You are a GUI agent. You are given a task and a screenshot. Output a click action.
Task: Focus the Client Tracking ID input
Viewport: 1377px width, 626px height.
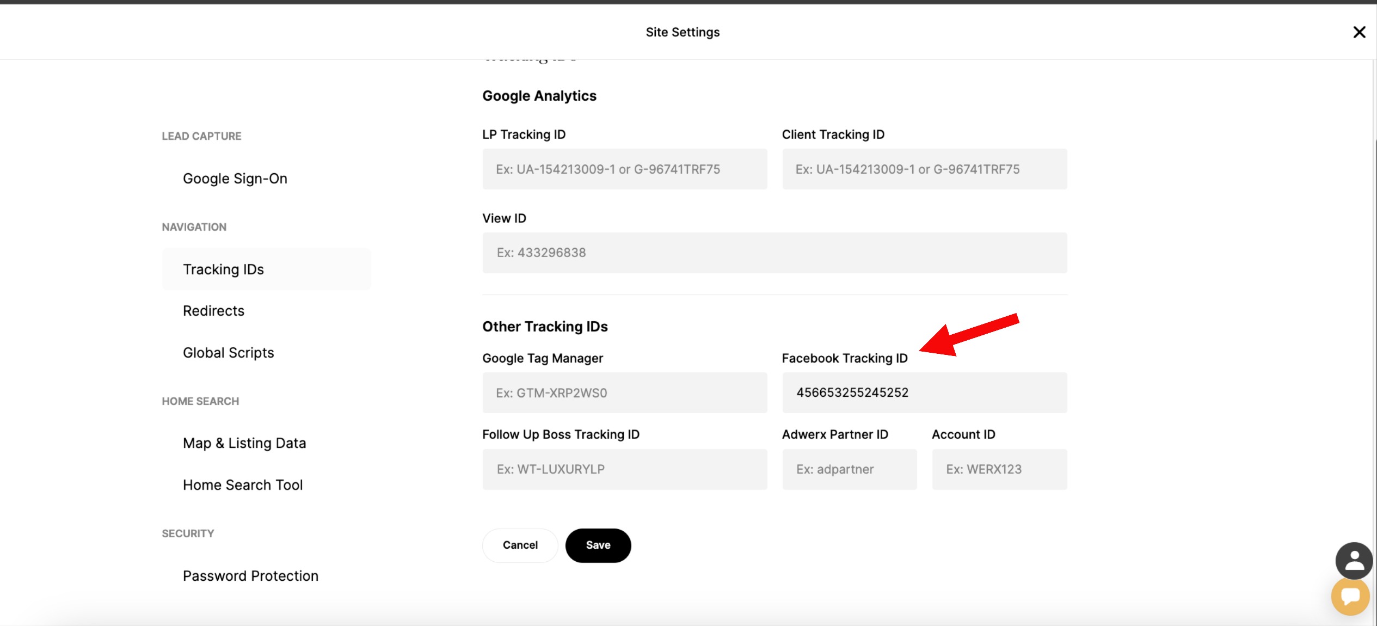924,169
